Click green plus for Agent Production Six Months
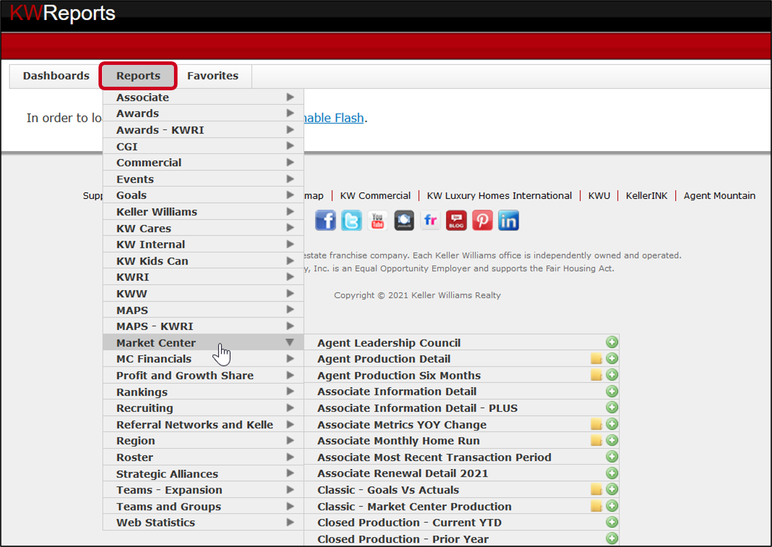This screenshot has width=772, height=547. pyautogui.click(x=612, y=375)
